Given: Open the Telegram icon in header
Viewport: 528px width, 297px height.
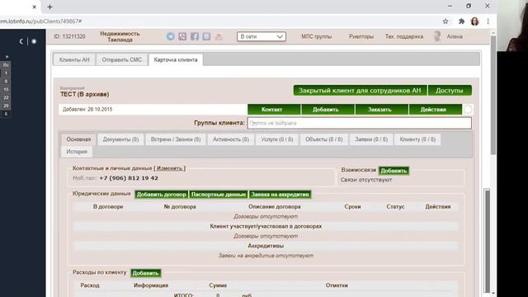Looking at the screenshot, I should point(171,36).
